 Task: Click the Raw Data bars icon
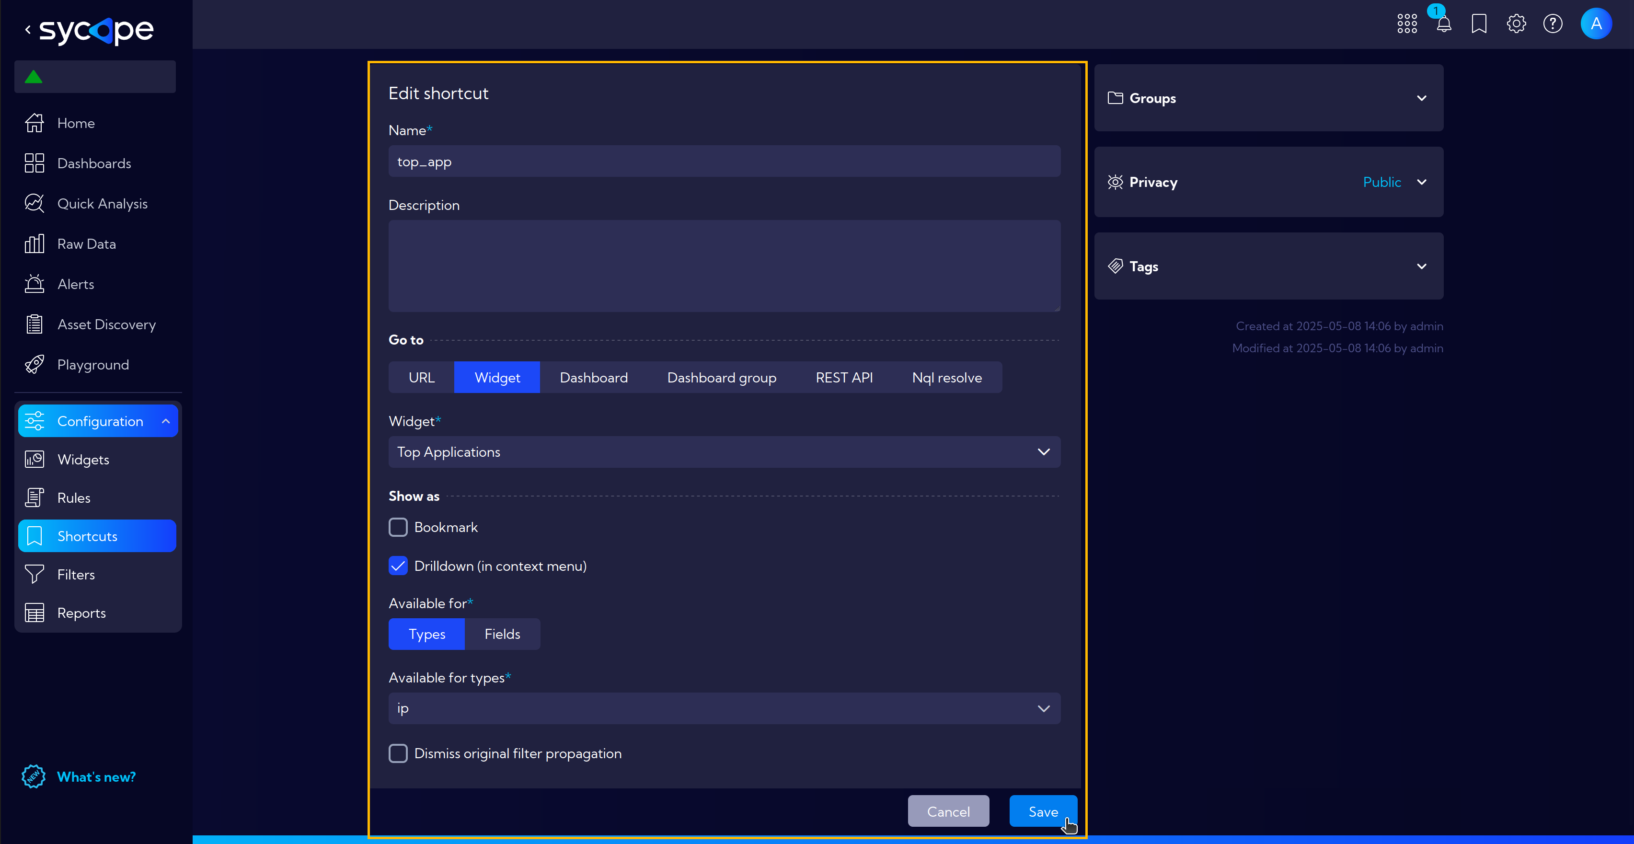coord(34,243)
